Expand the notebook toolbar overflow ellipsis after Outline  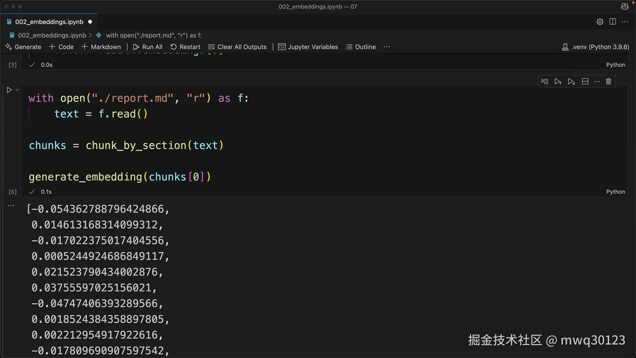tap(387, 47)
